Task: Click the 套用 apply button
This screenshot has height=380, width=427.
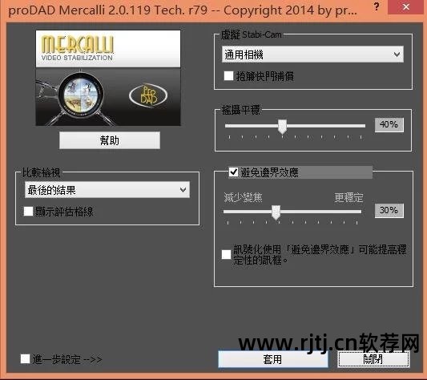Action: [273, 359]
